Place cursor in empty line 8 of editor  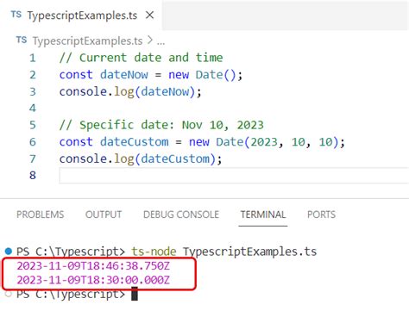click(234, 176)
